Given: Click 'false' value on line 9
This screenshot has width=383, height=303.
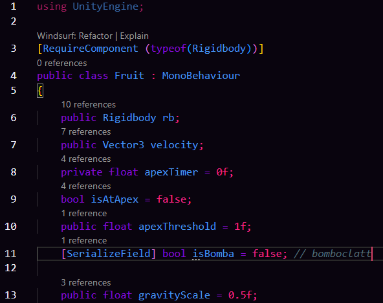Looking at the screenshot, I should click(171, 199).
